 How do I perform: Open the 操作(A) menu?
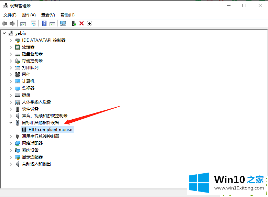(x=29, y=15)
